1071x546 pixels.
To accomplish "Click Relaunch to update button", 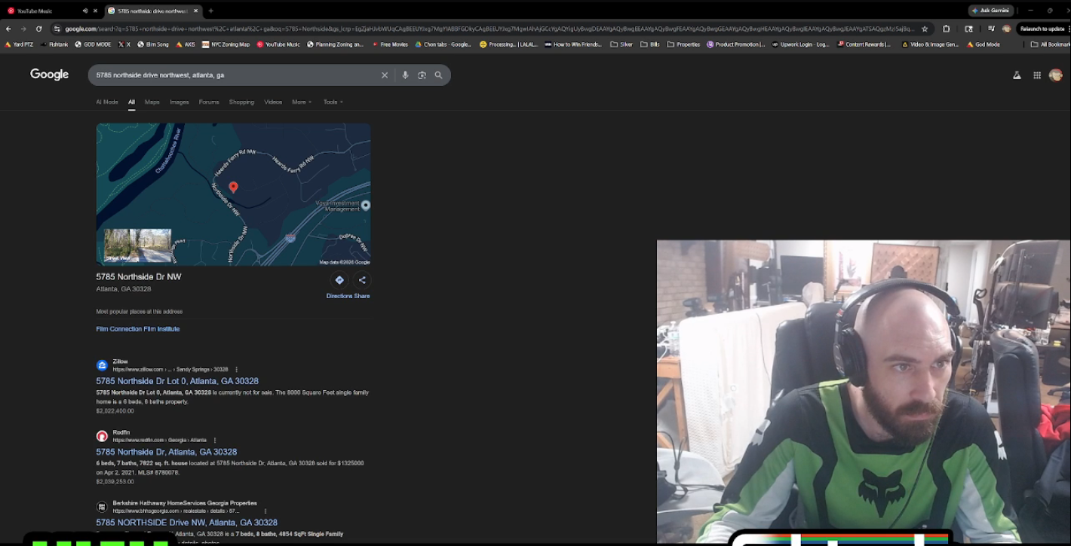I will click(x=1042, y=29).
